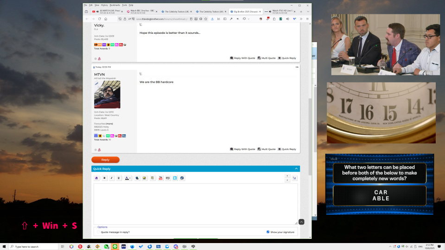445x250 pixels.
Task: Open the Vicky. username link
Action: point(99,25)
